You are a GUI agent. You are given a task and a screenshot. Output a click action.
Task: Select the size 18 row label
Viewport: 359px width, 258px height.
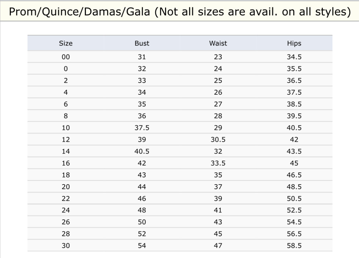coord(66,175)
